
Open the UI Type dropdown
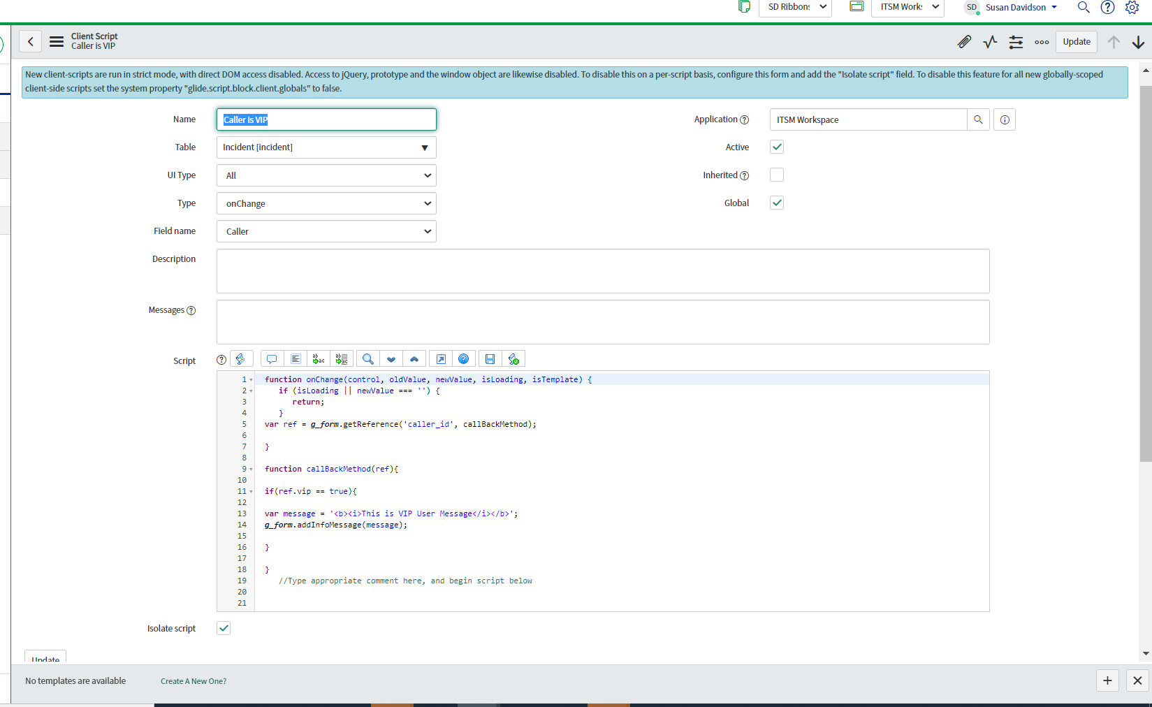(x=326, y=175)
